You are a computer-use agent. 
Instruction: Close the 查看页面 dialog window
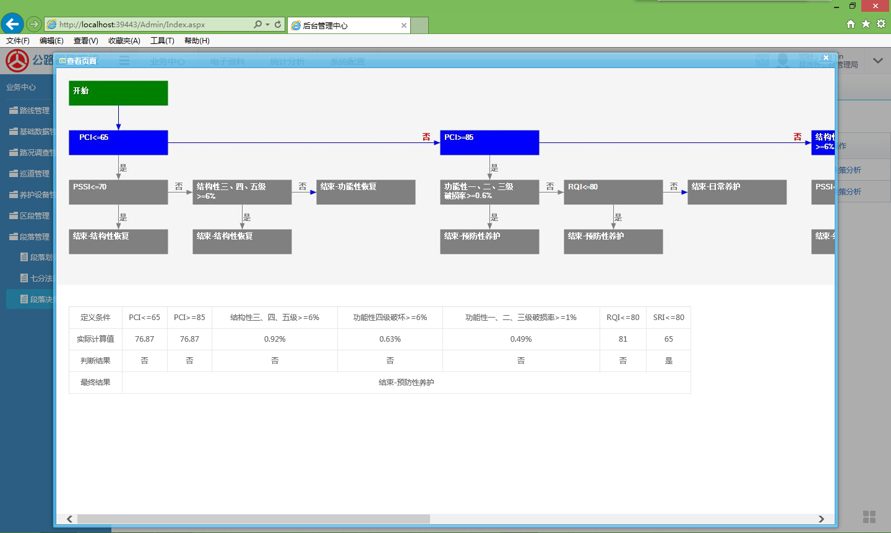pos(826,58)
